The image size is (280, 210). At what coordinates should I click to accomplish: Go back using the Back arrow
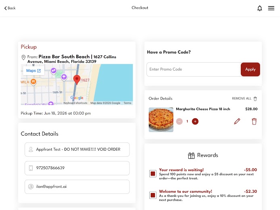(x=10, y=8)
